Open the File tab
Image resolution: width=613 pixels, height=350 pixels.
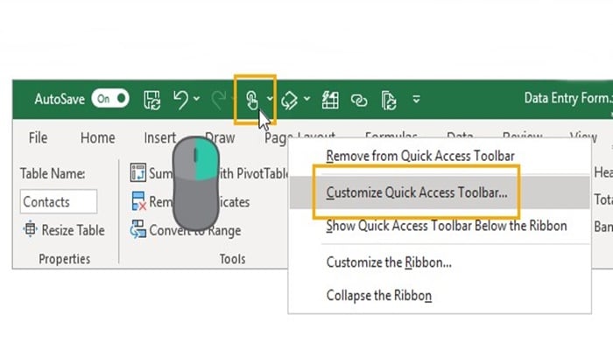point(38,138)
